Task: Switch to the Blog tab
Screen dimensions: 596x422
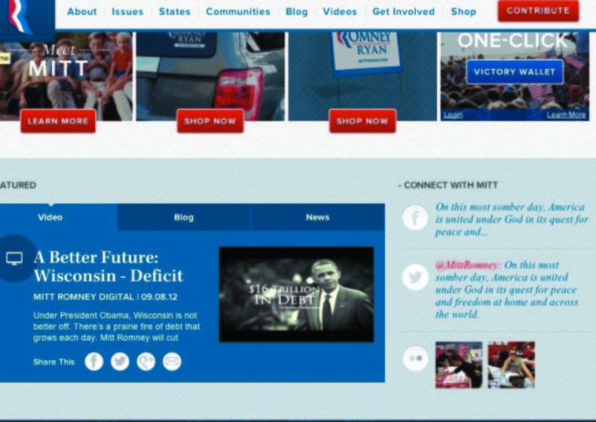Action: click(184, 218)
